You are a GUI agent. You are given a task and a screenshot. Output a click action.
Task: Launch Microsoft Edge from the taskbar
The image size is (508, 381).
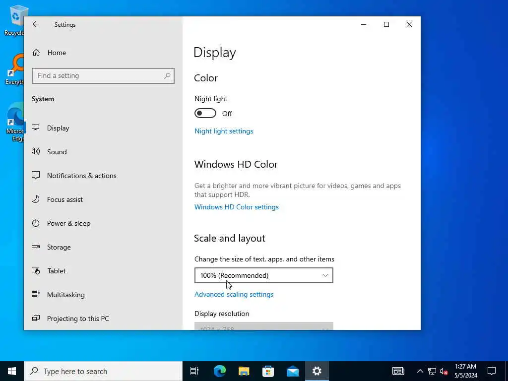click(219, 371)
